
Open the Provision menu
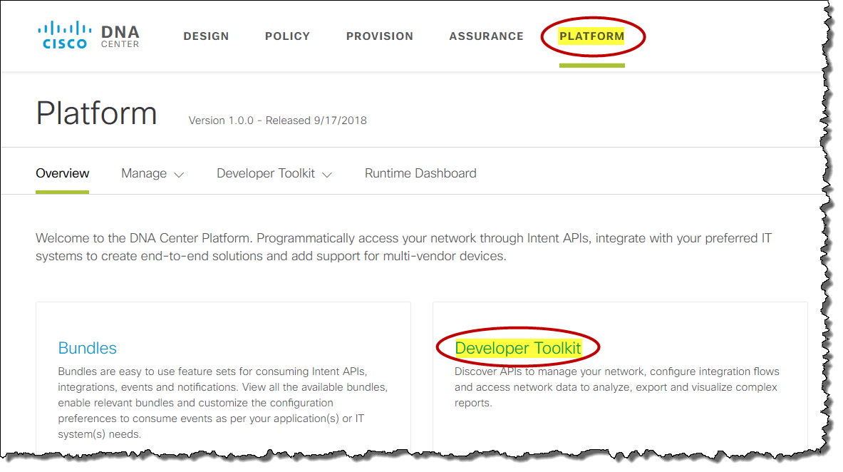click(380, 36)
